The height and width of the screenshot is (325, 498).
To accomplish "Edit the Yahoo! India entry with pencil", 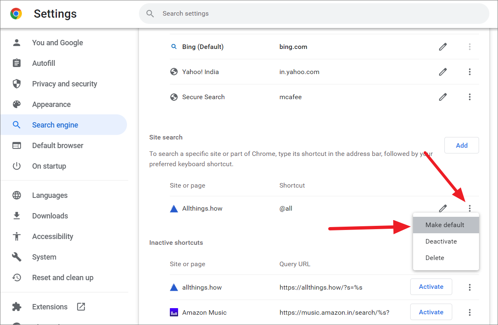I will point(443,72).
